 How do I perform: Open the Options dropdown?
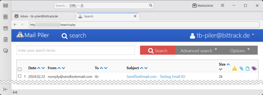click(x=240, y=50)
